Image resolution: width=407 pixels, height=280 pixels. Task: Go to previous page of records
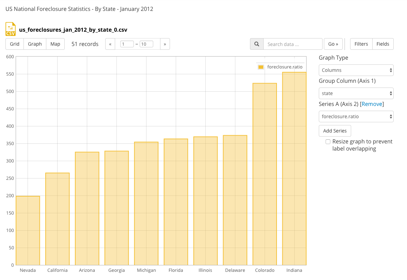click(x=110, y=44)
